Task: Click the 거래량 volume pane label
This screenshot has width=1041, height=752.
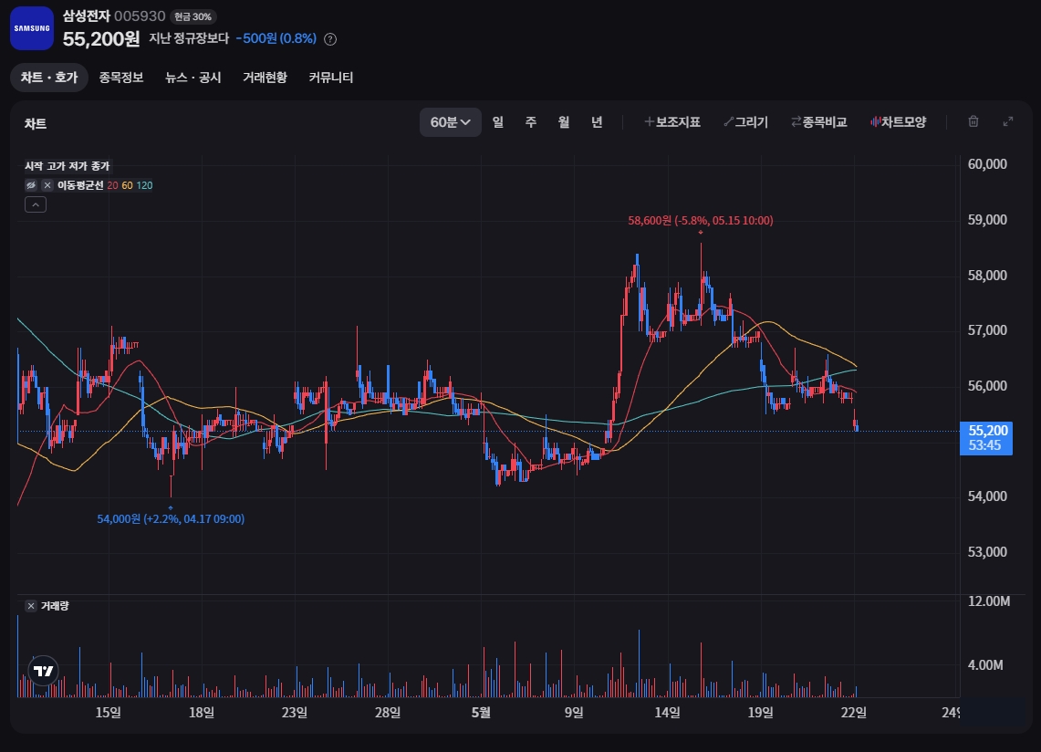Action: [x=55, y=606]
